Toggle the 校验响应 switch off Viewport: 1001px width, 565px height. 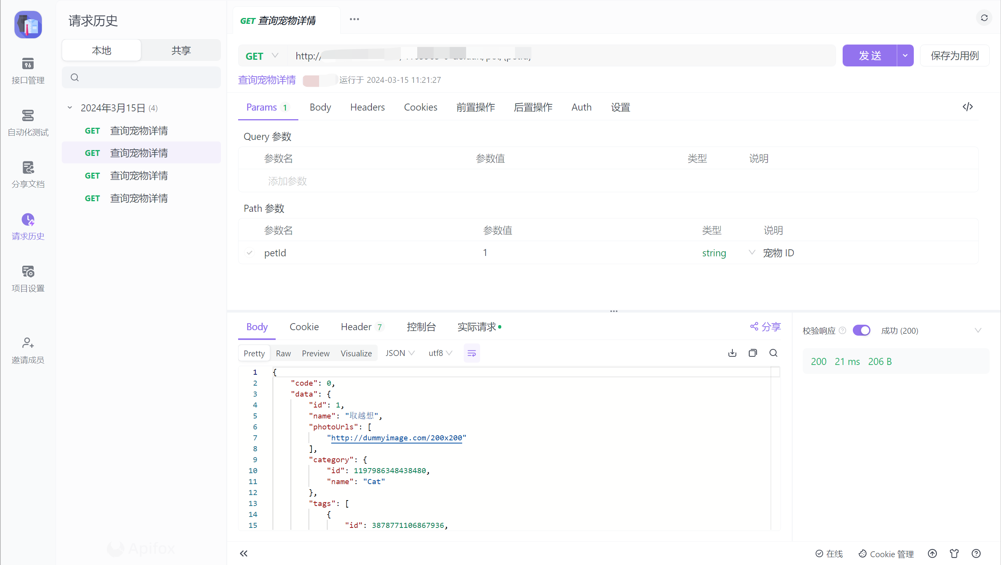click(x=862, y=330)
